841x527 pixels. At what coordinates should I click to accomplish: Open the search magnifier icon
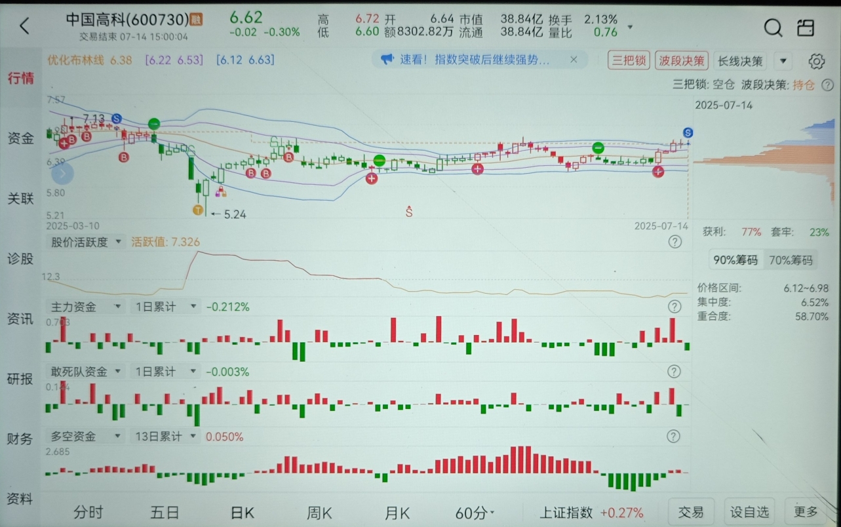click(x=773, y=28)
